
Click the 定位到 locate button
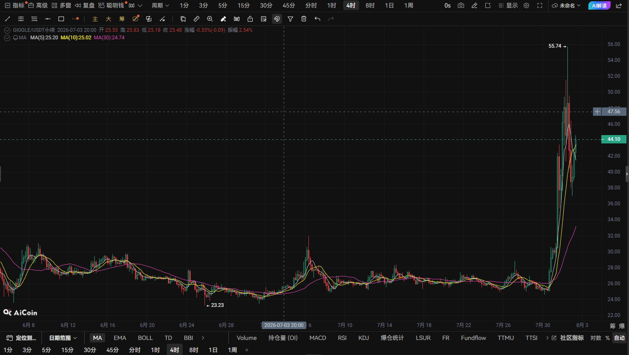[21, 338]
